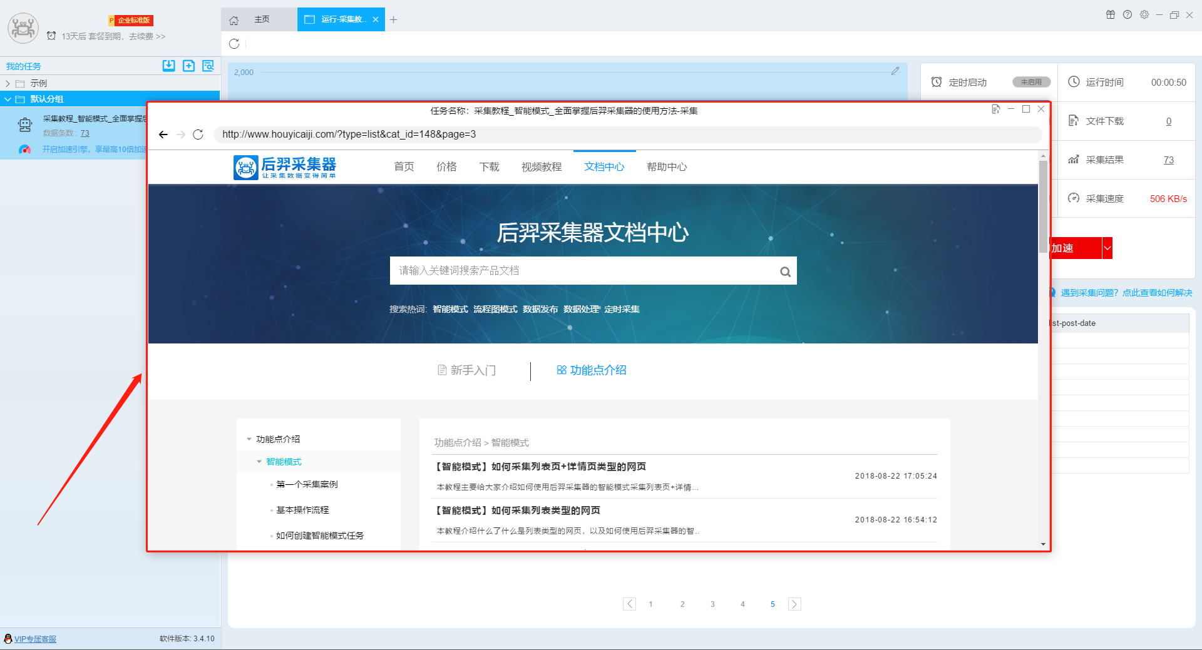Expand the 示例 group
This screenshot has width=1202, height=650.
point(8,83)
